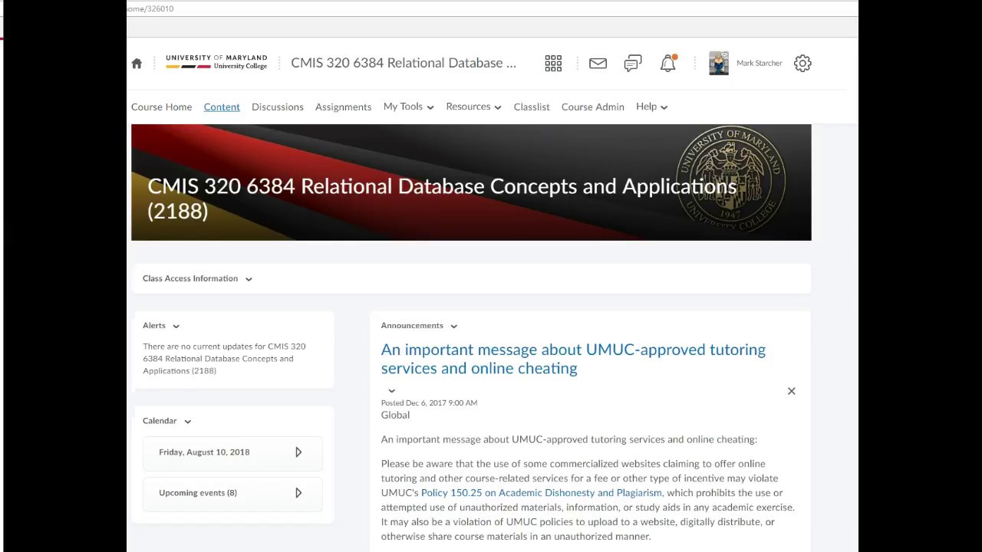Open the Content navigation link
Viewport: 982px width, 552px height.
222,107
